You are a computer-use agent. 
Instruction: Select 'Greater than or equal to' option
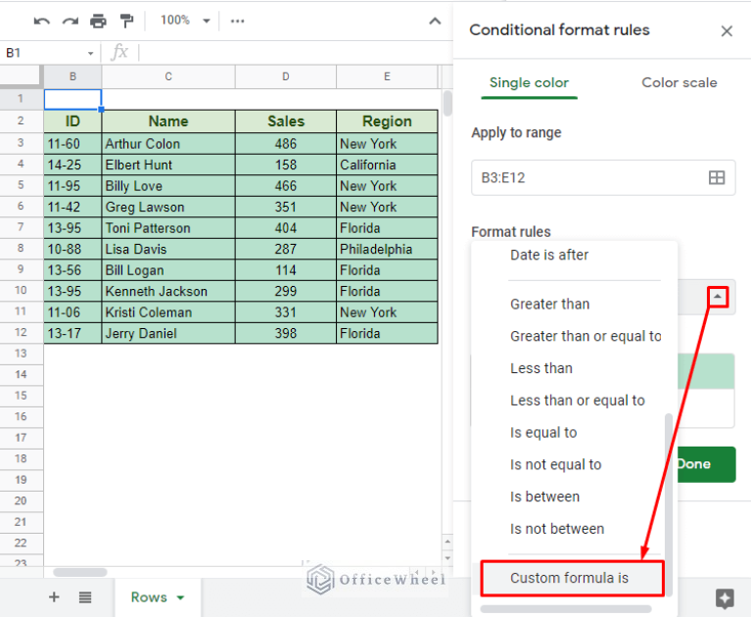(x=586, y=336)
